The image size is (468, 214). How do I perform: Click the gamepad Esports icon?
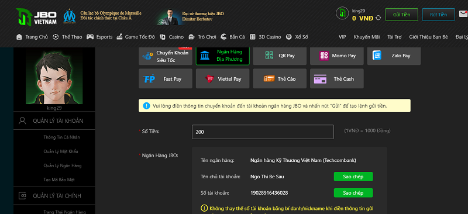click(x=90, y=37)
